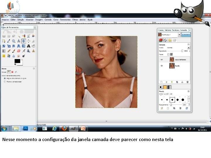Select the Move tool
The image size is (211, 158).
[23, 41]
